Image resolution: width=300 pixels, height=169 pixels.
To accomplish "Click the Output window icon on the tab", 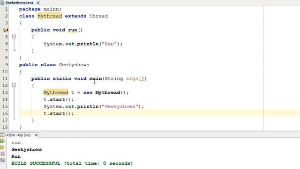I will tap(2, 135).
